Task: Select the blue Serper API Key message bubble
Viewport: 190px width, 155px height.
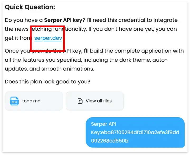Action: coord(135,132)
